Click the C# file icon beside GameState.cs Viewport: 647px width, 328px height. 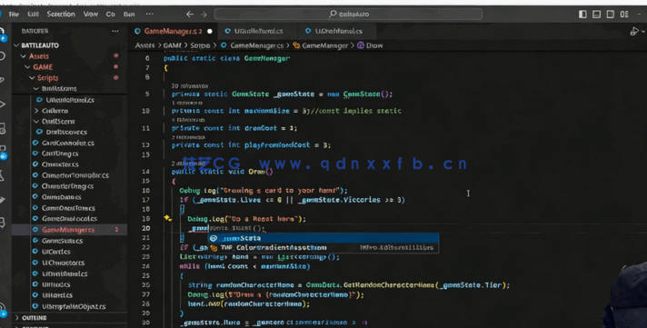pyautogui.click(x=35, y=241)
